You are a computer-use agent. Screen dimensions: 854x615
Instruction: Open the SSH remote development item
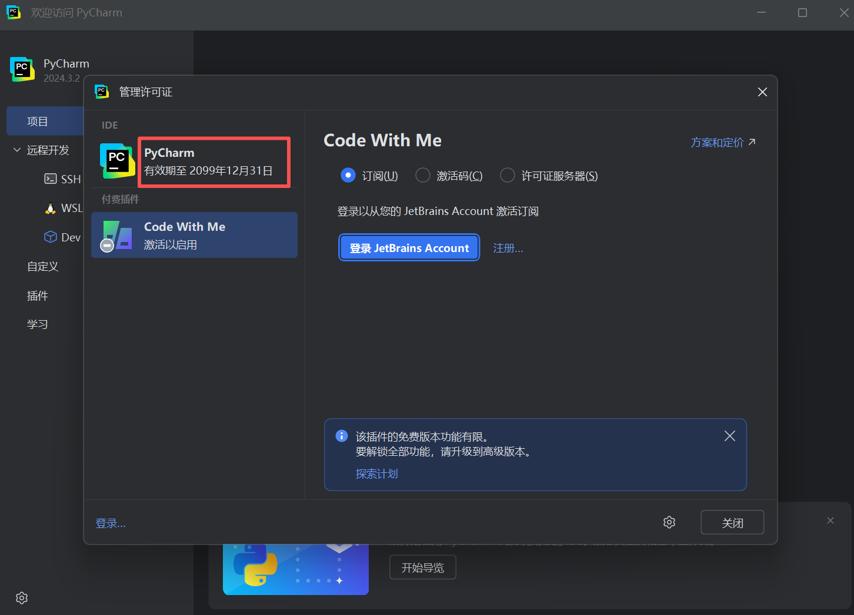pyautogui.click(x=62, y=179)
